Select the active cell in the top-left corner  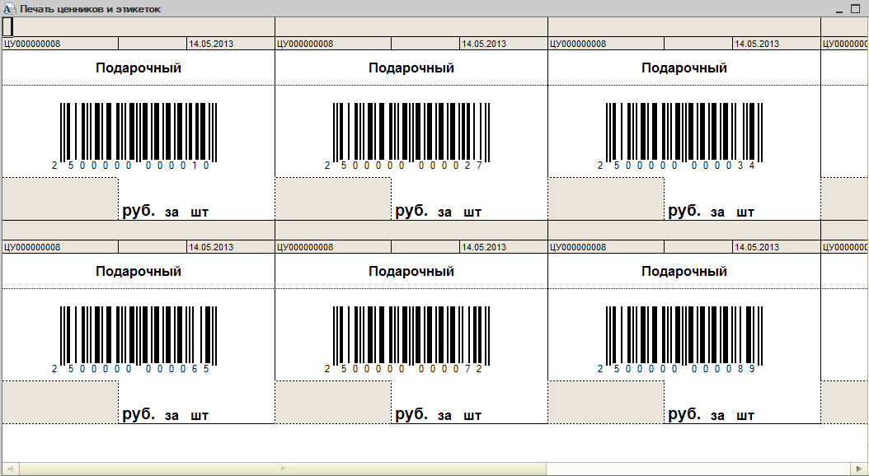(7, 27)
